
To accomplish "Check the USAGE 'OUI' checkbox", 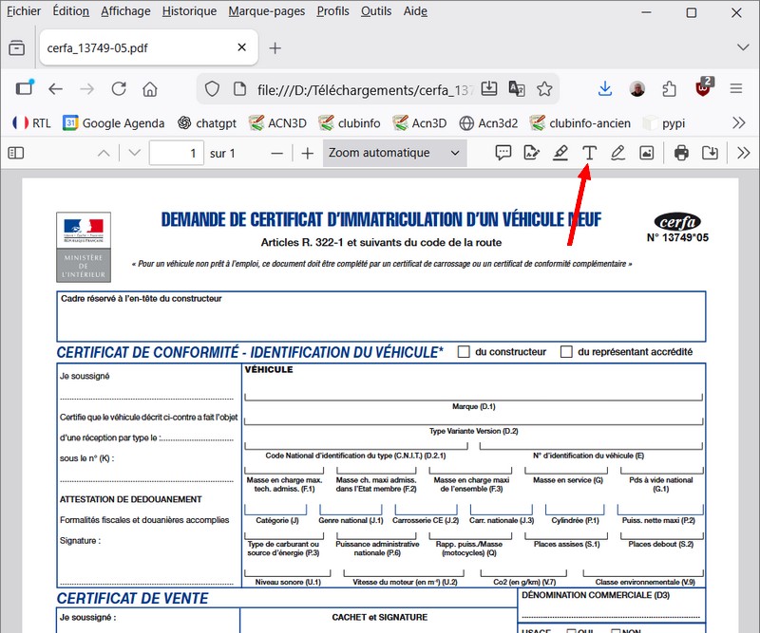I will coord(572,630).
